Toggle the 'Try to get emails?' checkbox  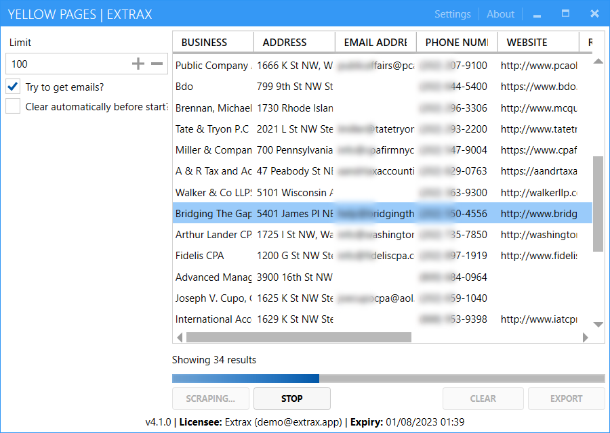click(x=12, y=87)
